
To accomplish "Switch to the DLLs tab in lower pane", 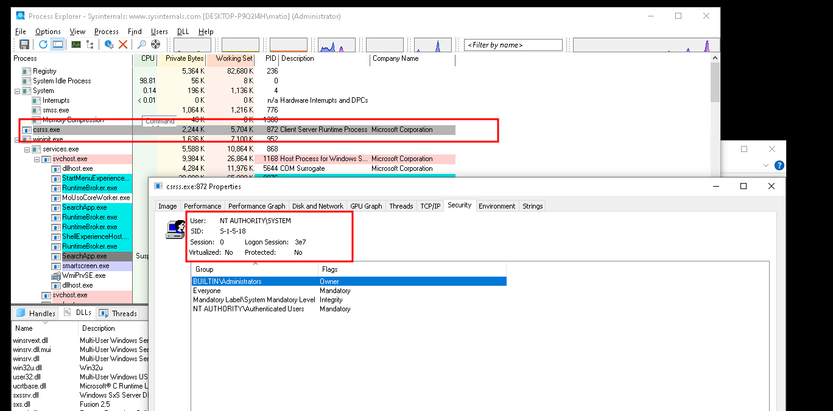I will coord(77,313).
